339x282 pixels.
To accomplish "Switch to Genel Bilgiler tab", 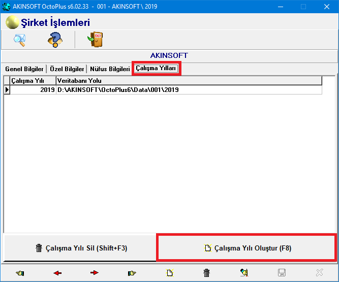I will click(x=24, y=69).
